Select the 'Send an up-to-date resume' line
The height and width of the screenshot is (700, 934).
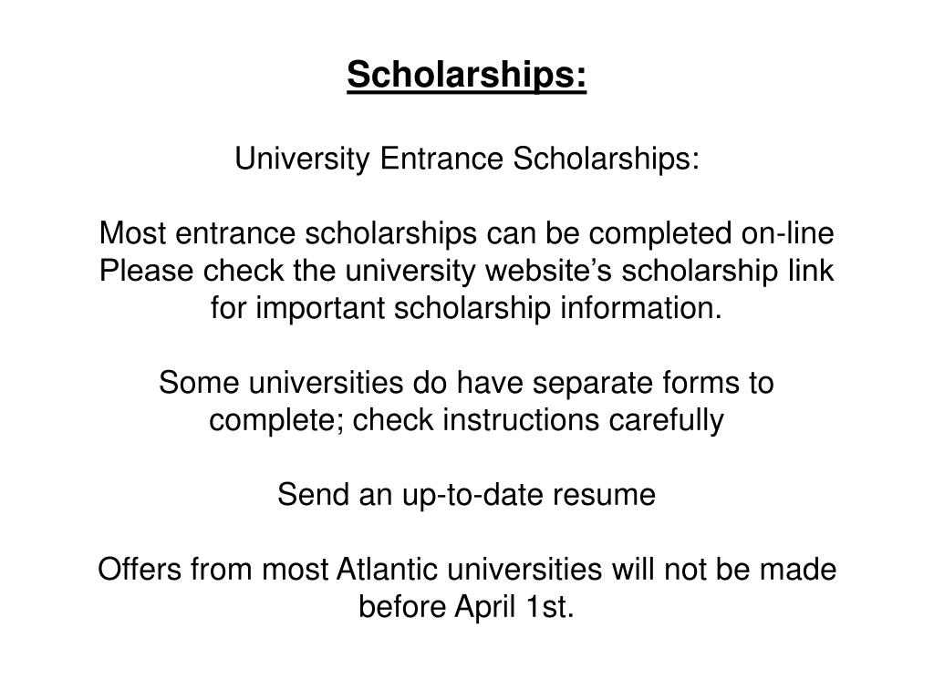(466, 495)
